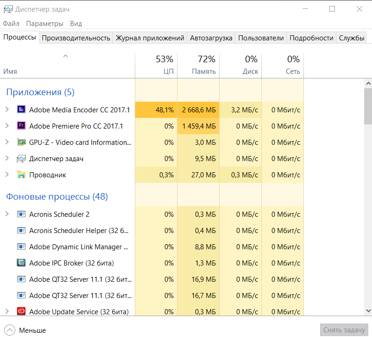Select the Adobe Premiere Pro CC 2017.1 name
Viewport: 372px width, 337px height.
click(76, 126)
